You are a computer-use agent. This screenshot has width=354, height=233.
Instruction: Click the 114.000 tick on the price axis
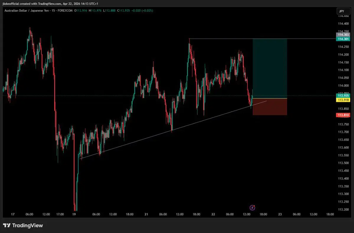(x=343, y=85)
